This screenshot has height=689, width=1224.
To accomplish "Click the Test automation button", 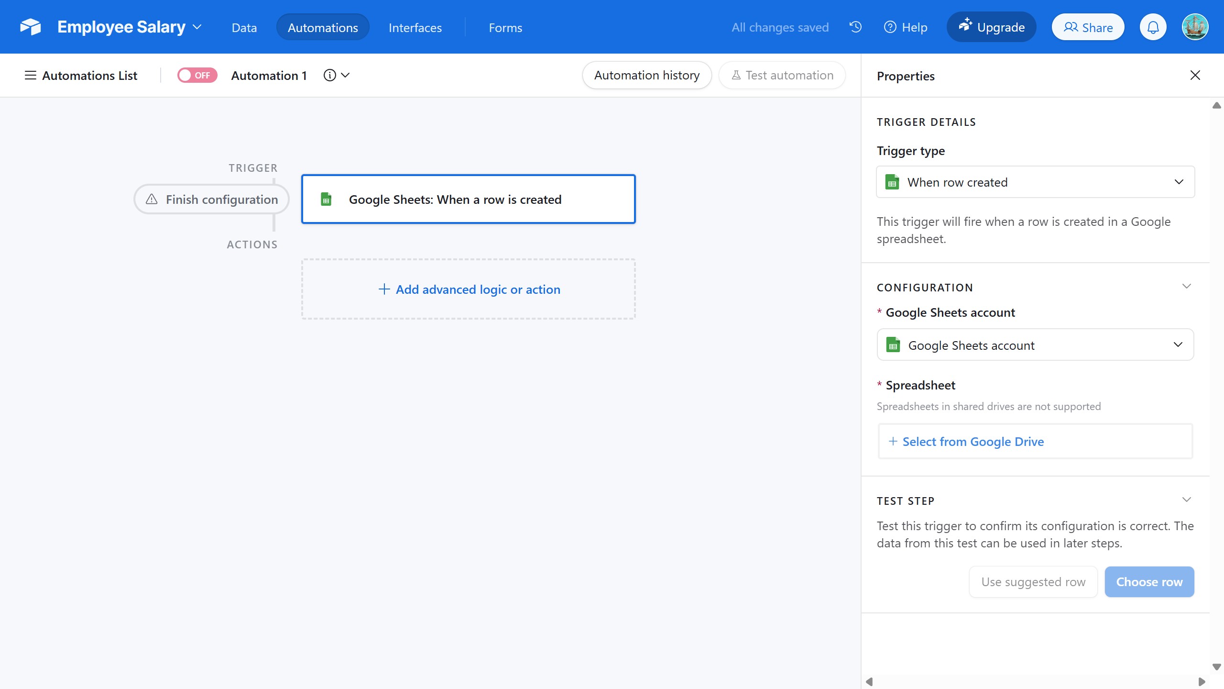I will coord(782,76).
